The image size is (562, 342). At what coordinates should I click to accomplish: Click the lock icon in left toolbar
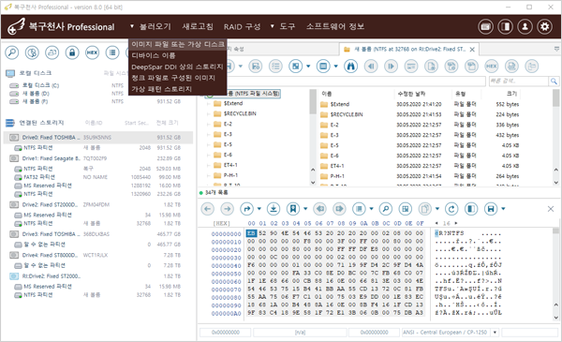(x=72, y=52)
